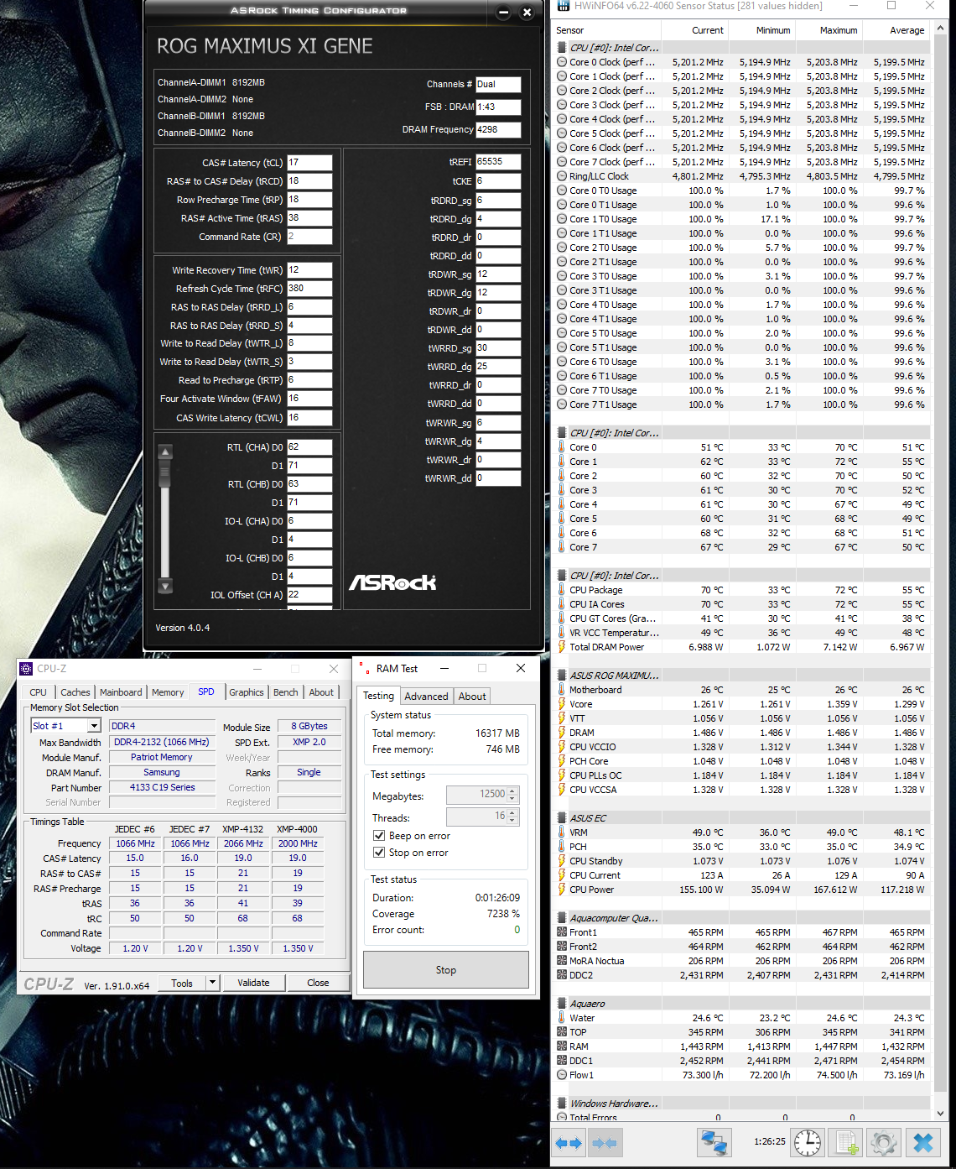Click CPU Power lightning icon
The image size is (956, 1169).
click(x=562, y=890)
